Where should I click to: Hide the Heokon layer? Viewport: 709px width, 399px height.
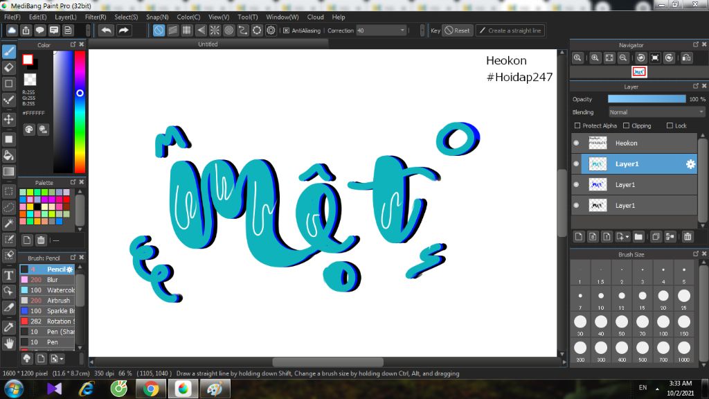point(576,143)
